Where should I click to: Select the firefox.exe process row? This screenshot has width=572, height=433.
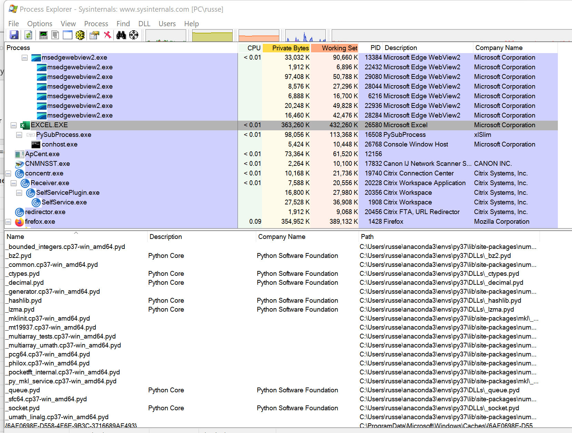pyautogui.click(x=281, y=222)
